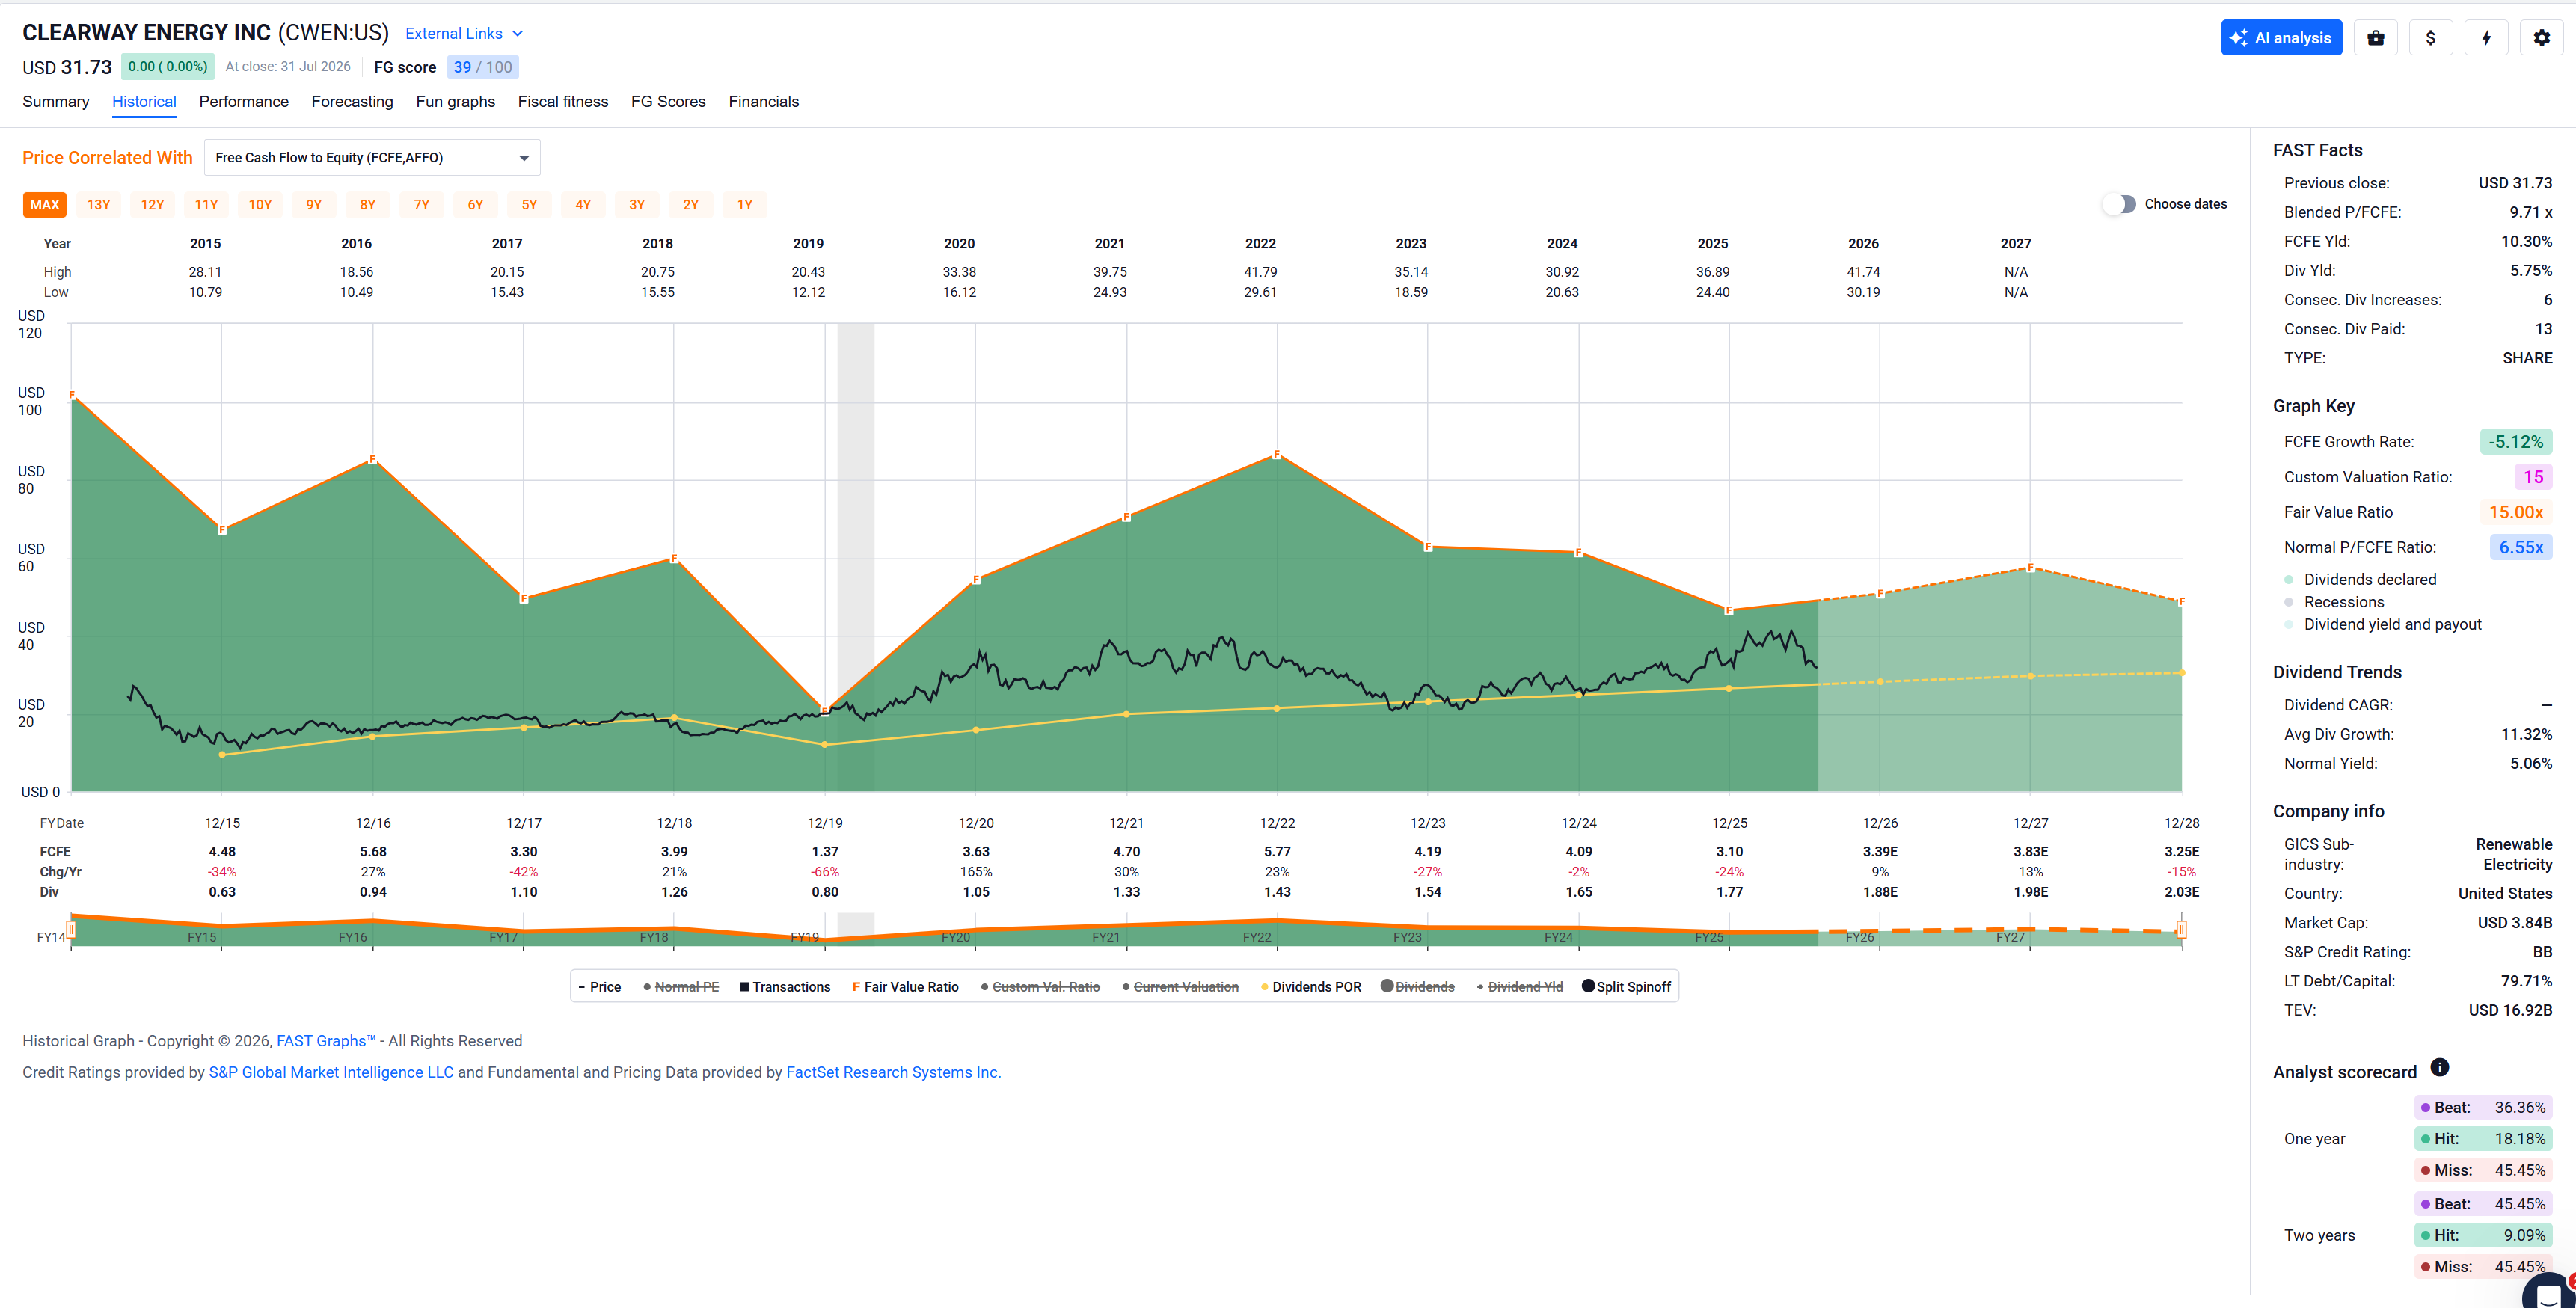
Task: Click the Analyst scorecard info icon
Action: click(2439, 1067)
